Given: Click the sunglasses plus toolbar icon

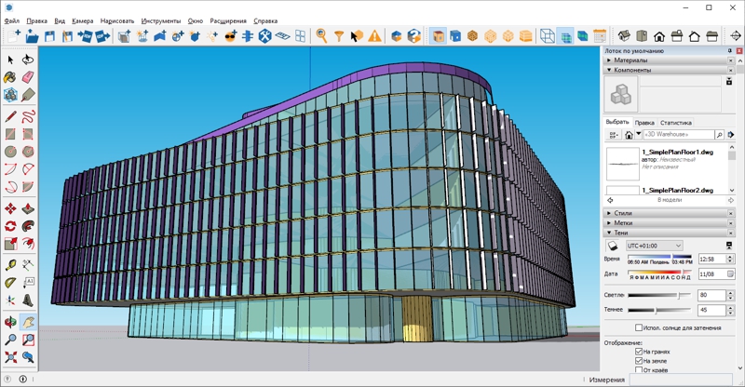Looking at the screenshot, I should click(230, 36).
